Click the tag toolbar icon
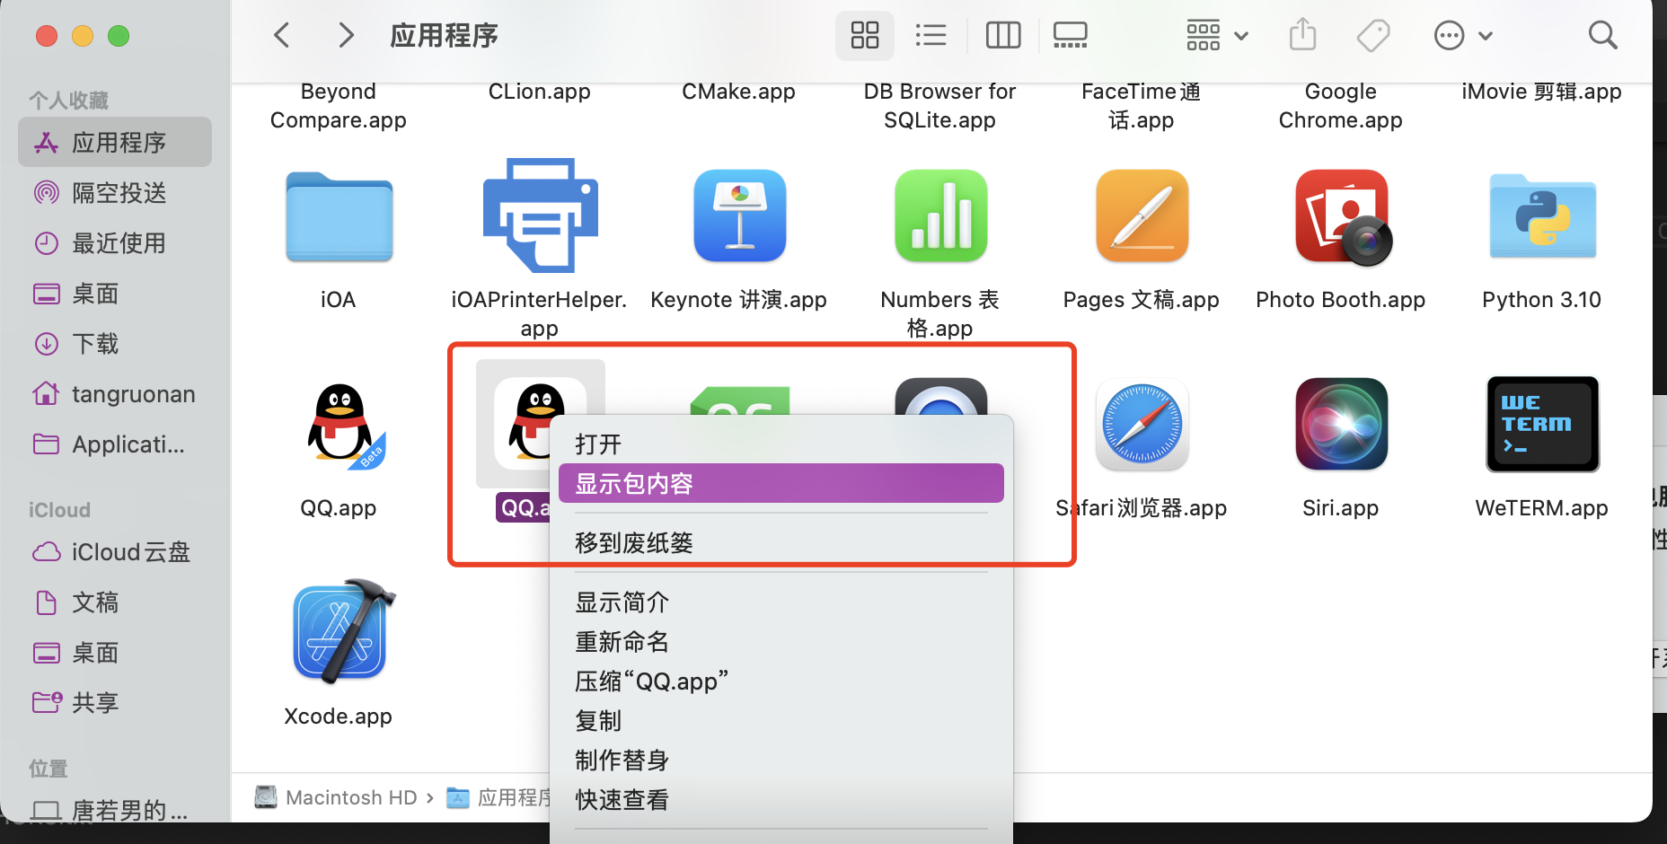This screenshot has width=1667, height=844. pos(1373,36)
